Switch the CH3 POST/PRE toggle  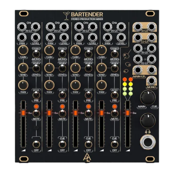pyautogui.click(x=88, y=95)
